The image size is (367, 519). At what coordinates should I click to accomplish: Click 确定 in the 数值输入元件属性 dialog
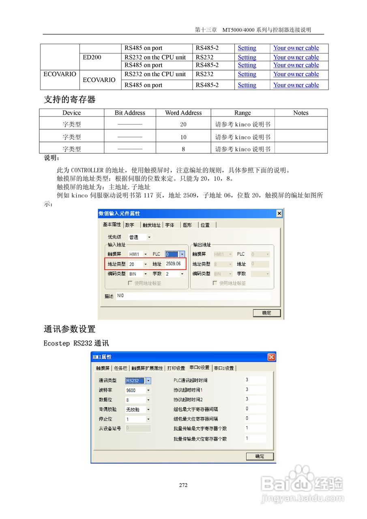pyautogui.click(x=267, y=313)
